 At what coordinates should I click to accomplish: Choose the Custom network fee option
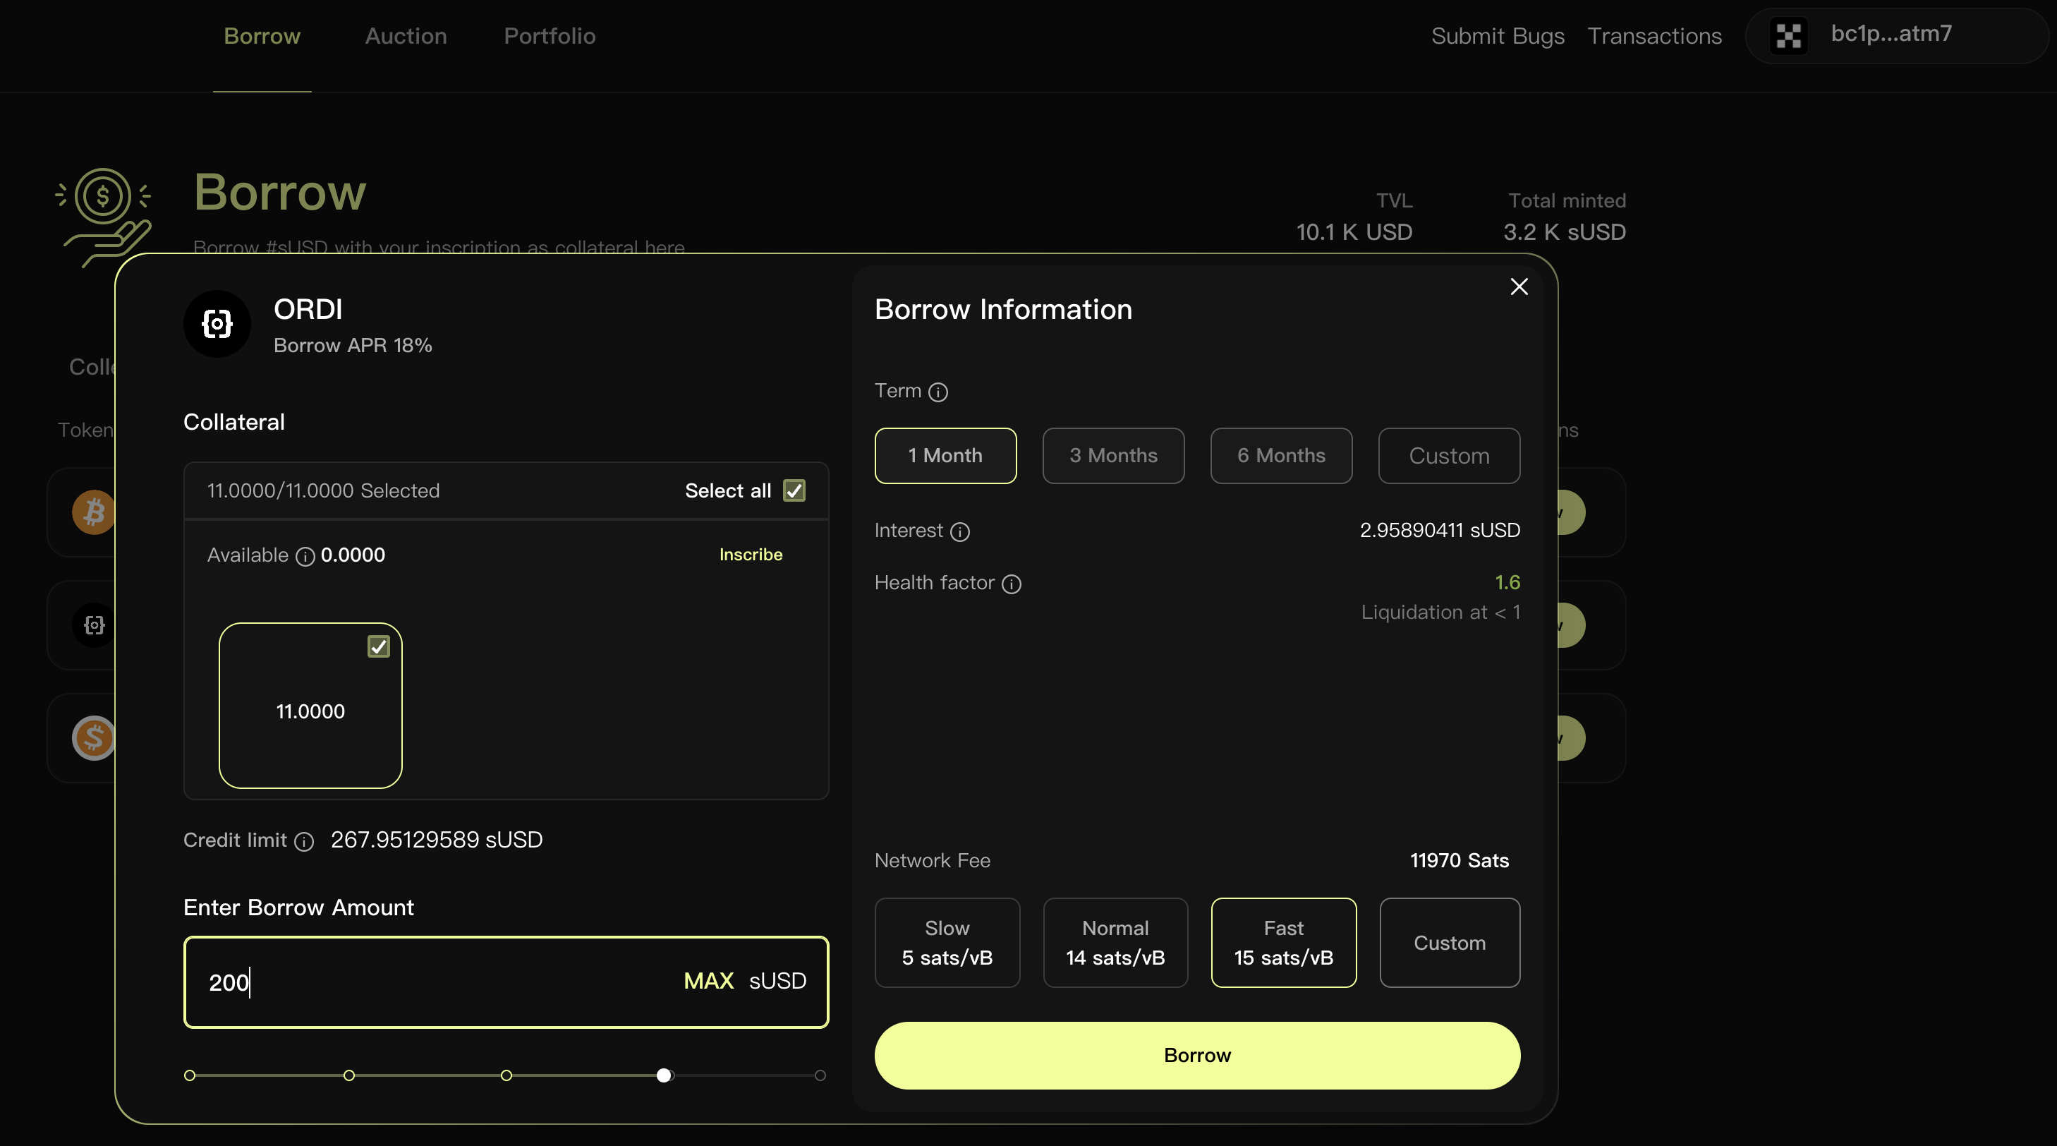coord(1450,943)
